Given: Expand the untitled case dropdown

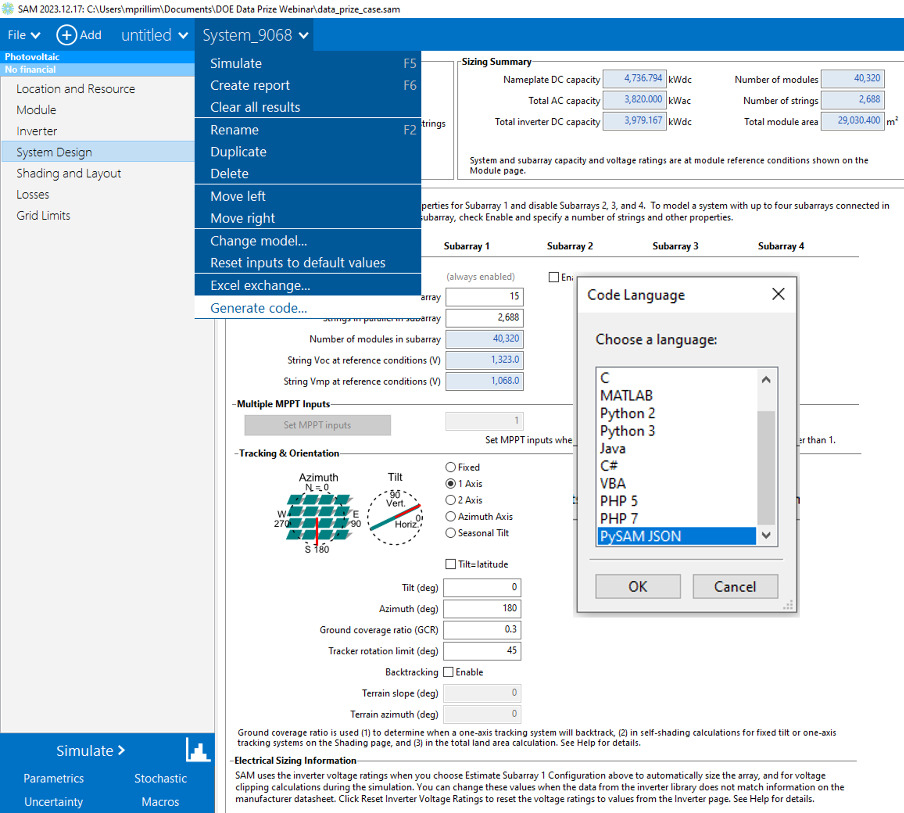Looking at the screenshot, I should 154,35.
